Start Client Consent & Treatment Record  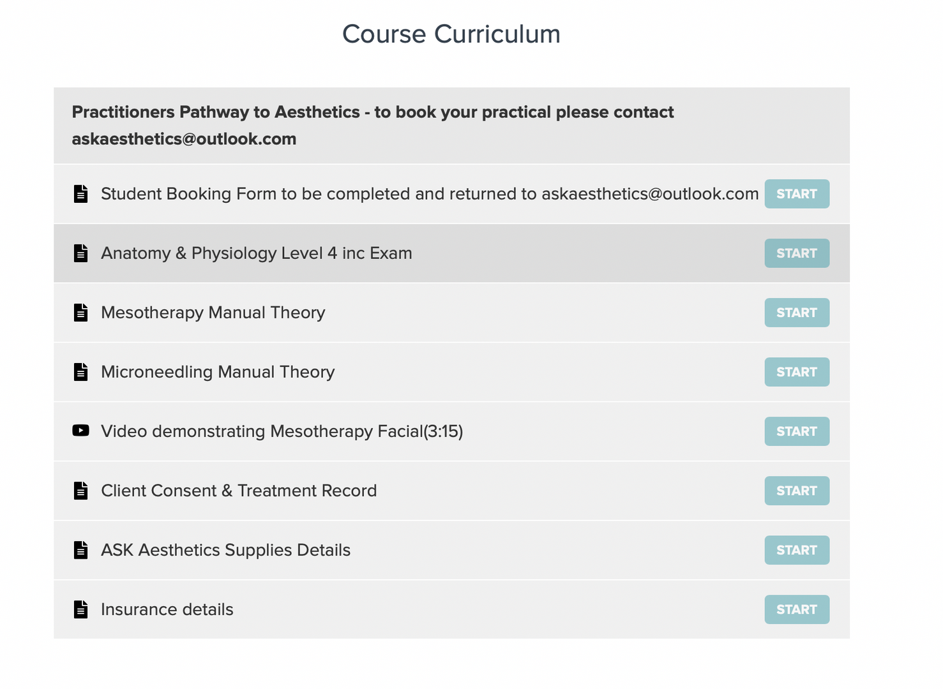tap(796, 491)
